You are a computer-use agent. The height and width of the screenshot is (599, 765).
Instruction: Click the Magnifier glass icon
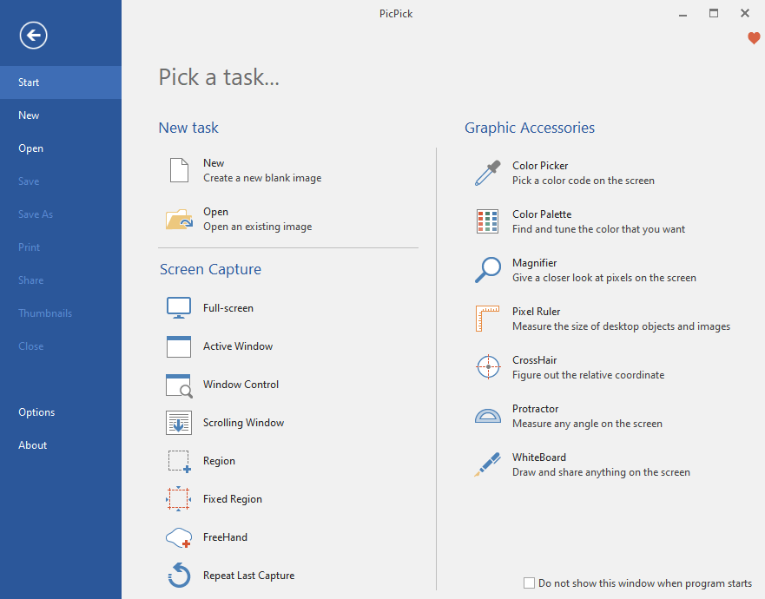(x=487, y=270)
